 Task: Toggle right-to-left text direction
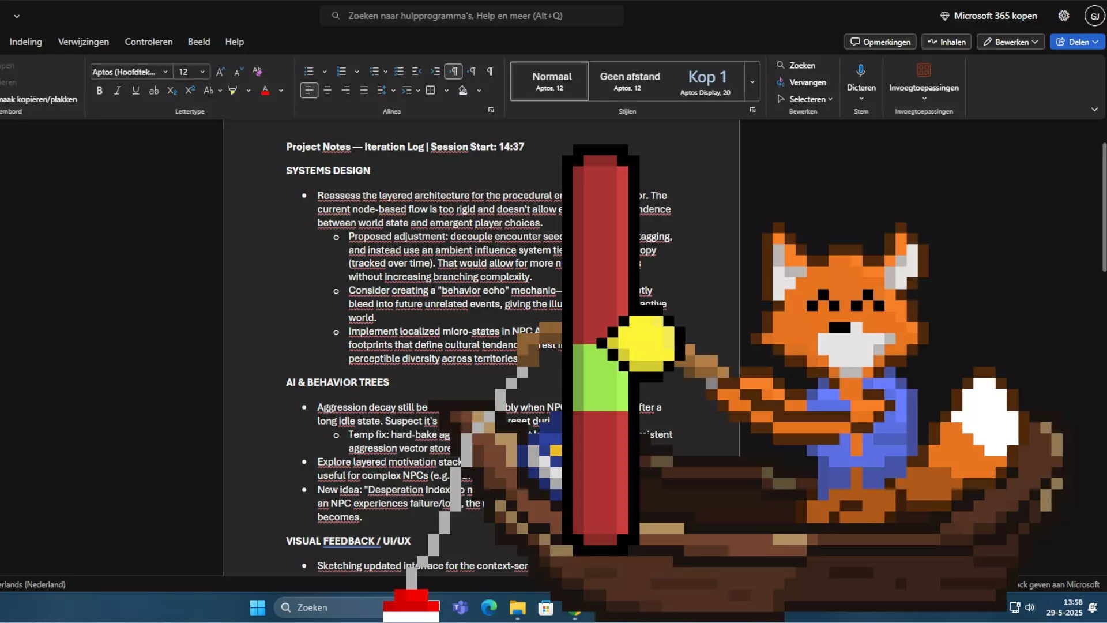point(473,71)
